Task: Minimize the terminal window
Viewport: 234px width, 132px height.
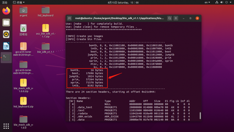Action: [184, 18]
